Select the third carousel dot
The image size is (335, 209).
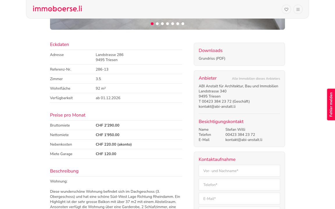[162, 24]
